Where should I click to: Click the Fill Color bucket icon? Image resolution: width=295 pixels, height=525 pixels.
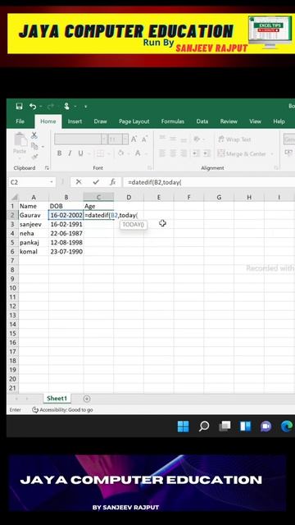coord(120,153)
